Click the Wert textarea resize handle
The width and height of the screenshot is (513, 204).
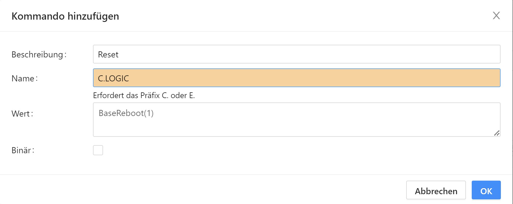[497, 133]
